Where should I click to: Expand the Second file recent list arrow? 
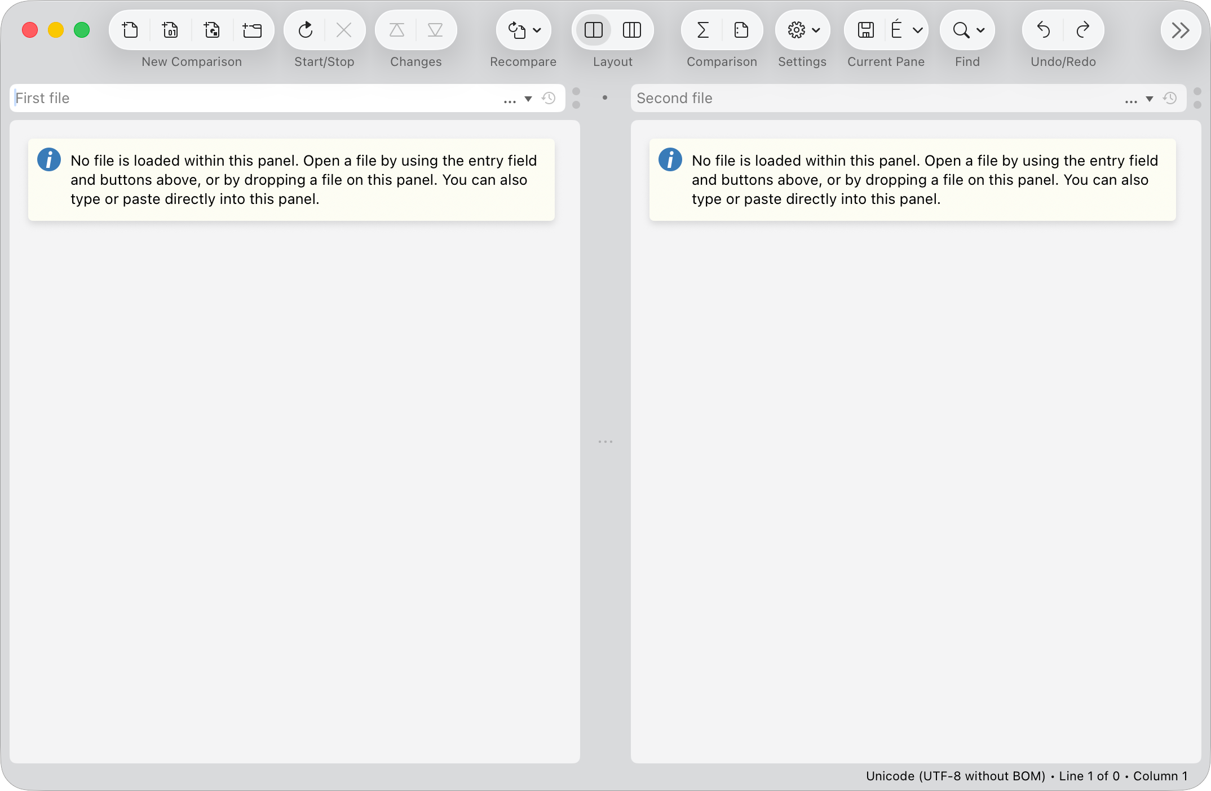click(1150, 99)
